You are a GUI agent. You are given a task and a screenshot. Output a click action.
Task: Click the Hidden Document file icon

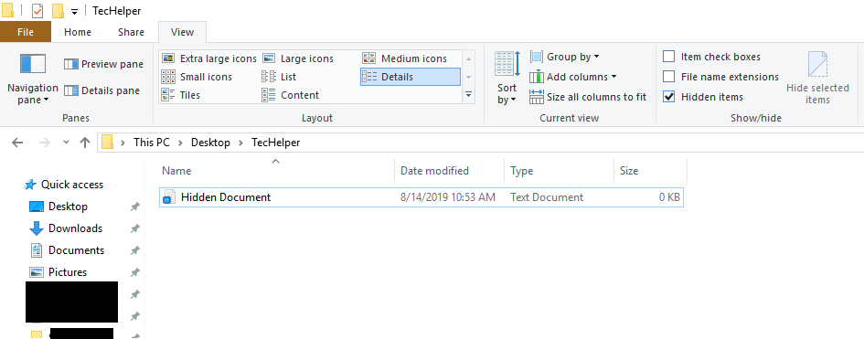coord(170,197)
